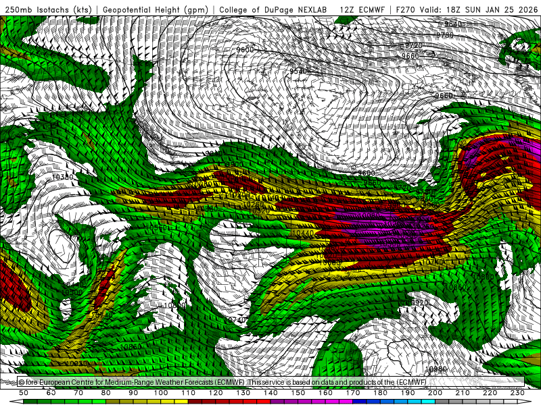
Task: Click the '12Z ECMWF' model run label
Action: pyautogui.click(x=362, y=10)
